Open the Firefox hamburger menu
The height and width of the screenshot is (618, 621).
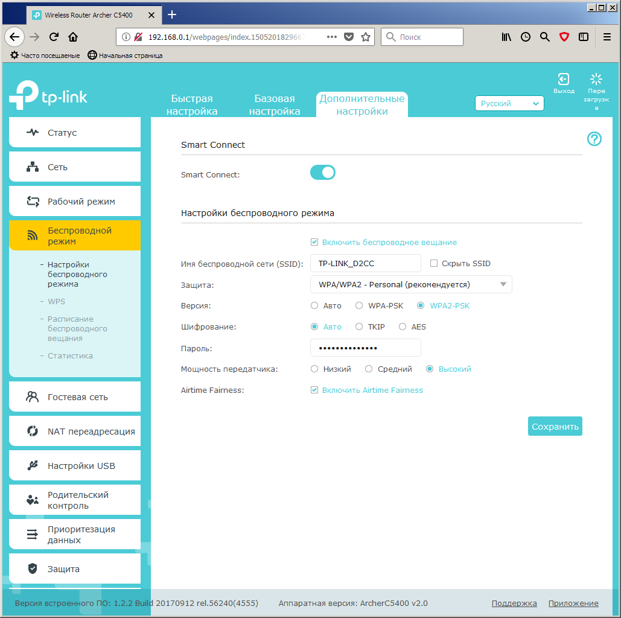click(x=607, y=37)
